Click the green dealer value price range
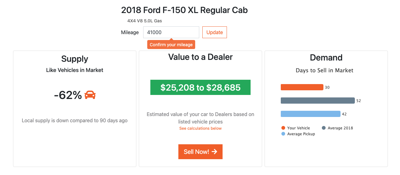400x175 pixels. point(200,87)
